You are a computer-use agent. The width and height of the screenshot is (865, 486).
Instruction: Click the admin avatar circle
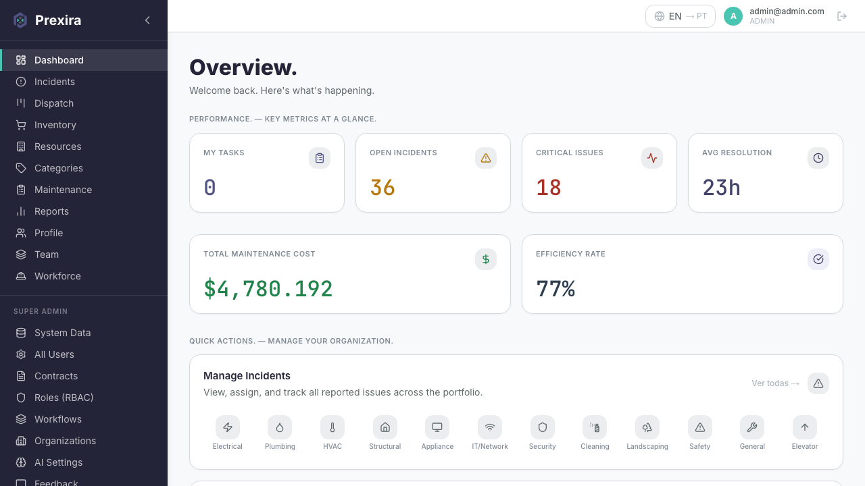(x=733, y=16)
